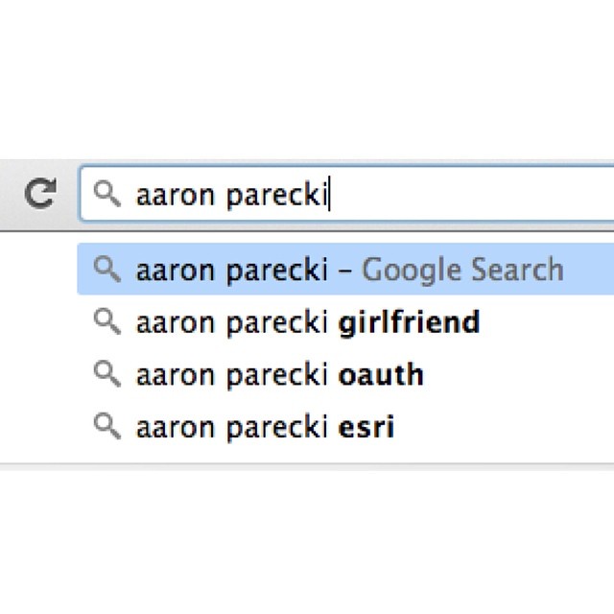Screen dimensions: 614x614
Task: Select the highlighted "aaron parecki – Google Search" row
Action: tap(345, 269)
